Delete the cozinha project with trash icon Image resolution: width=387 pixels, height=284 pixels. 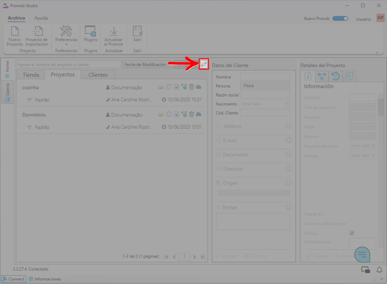pos(192,87)
